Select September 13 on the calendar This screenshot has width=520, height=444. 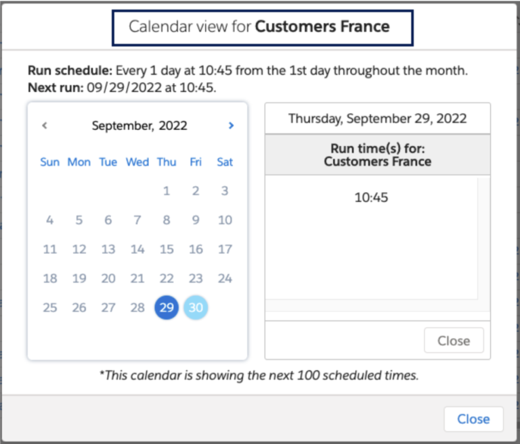[x=108, y=249]
